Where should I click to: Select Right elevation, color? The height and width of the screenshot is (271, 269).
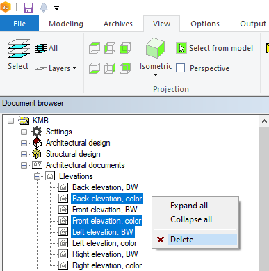107,265
